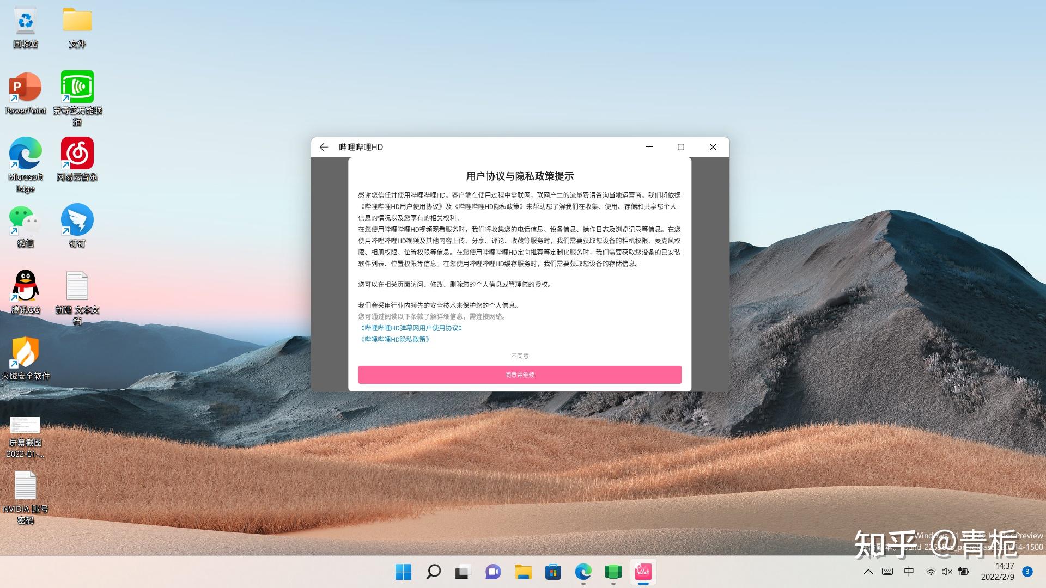This screenshot has width=1046, height=588.
Task: Open 火绒安全软件 from the desktop
Action: pyautogui.click(x=25, y=354)
